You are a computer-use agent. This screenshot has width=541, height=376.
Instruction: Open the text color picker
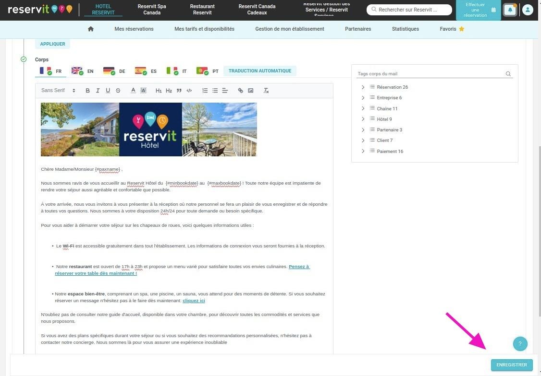[133, 91]
